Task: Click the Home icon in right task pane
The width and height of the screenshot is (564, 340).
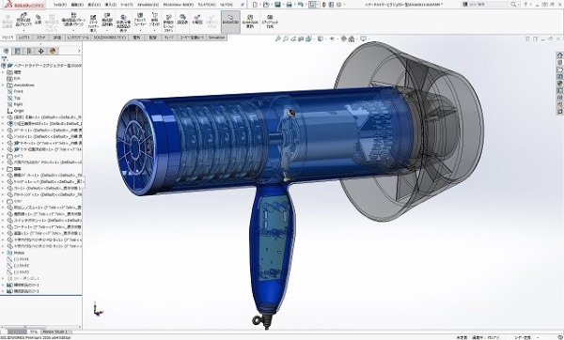Action: point(559,55)
